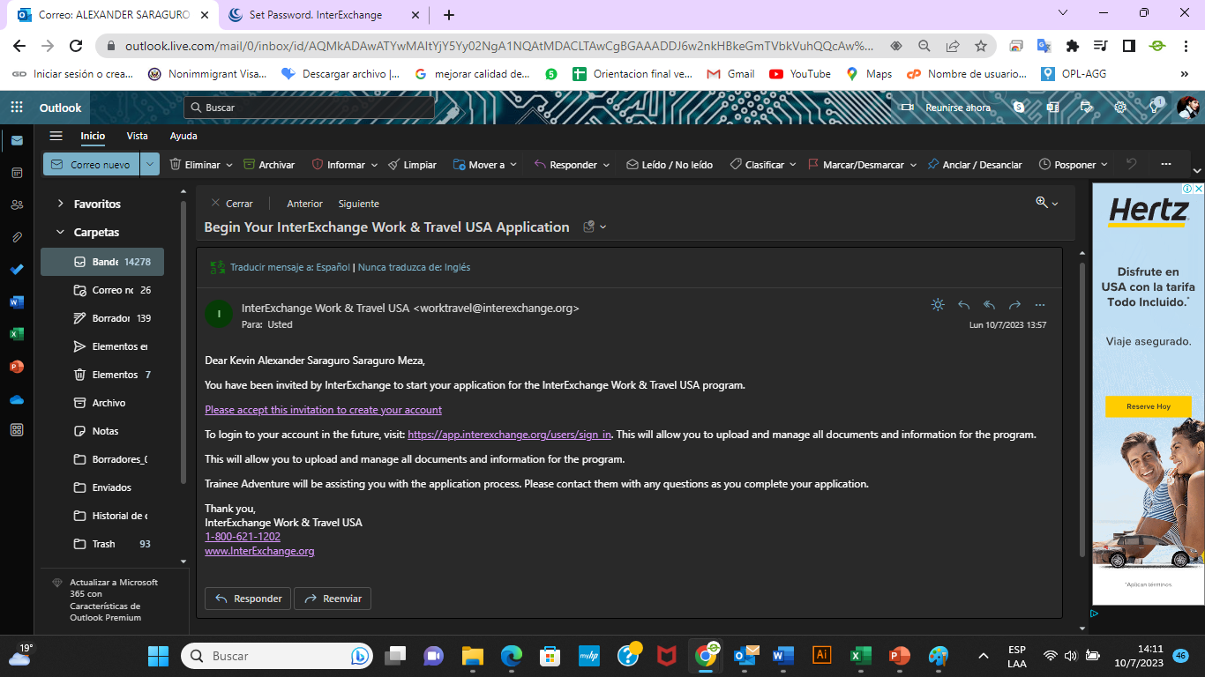The width and height of the screenshot is (1205, 677).
Task: Expand the Favoritos section
Action: click(x=61, y=205)
